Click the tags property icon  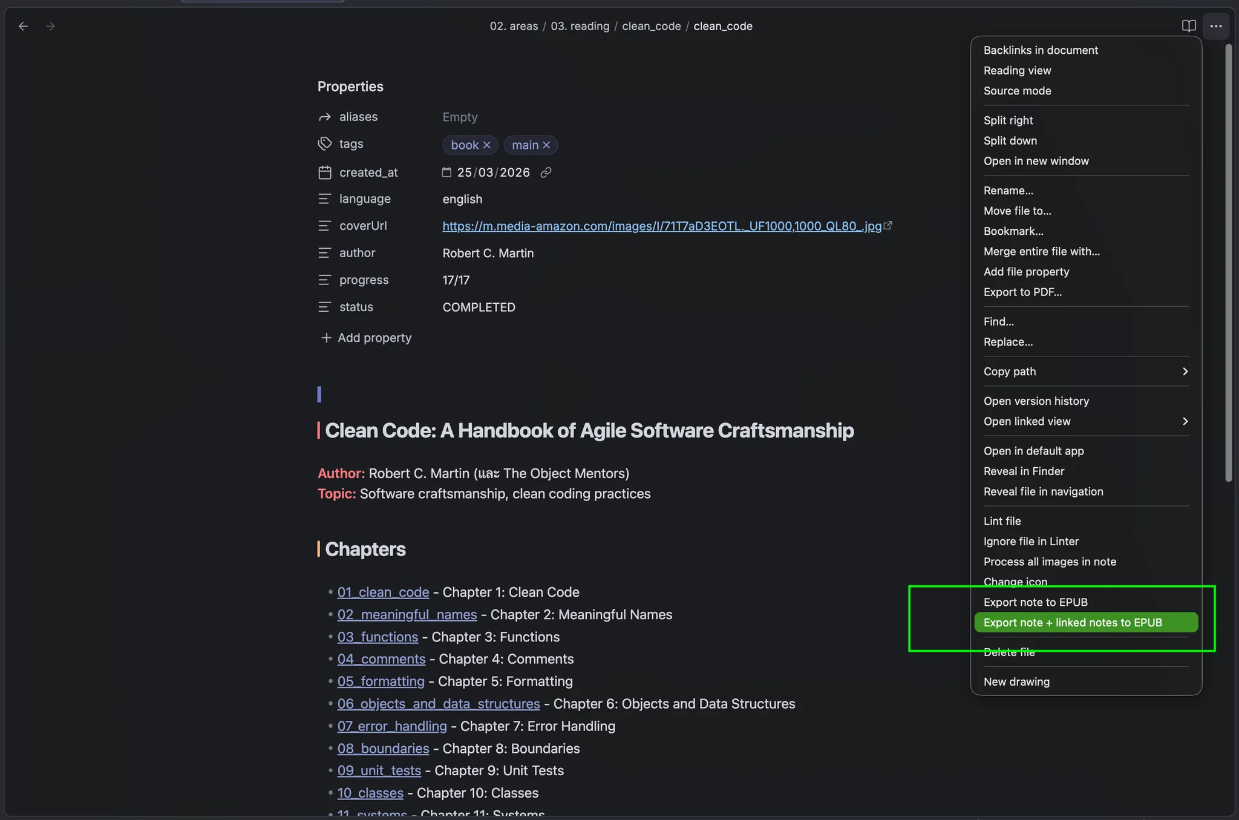coord(325,143)
